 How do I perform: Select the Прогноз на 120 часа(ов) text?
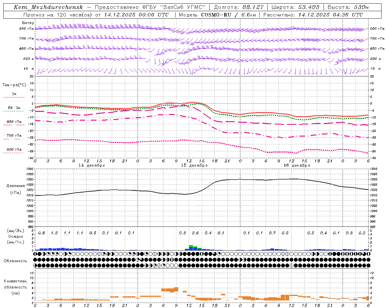pos(58,15)
